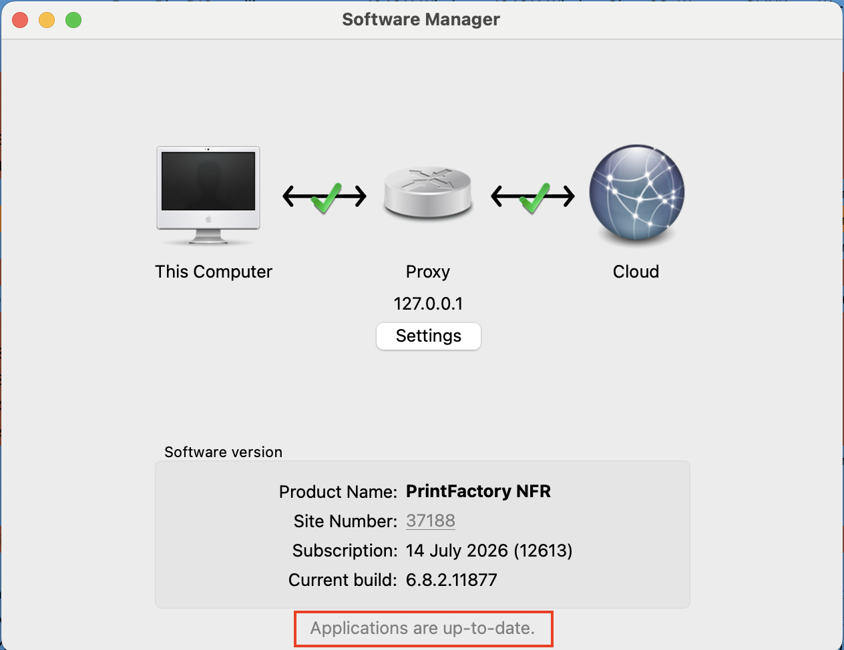Click the Software Manager window title

pos(421,19)
